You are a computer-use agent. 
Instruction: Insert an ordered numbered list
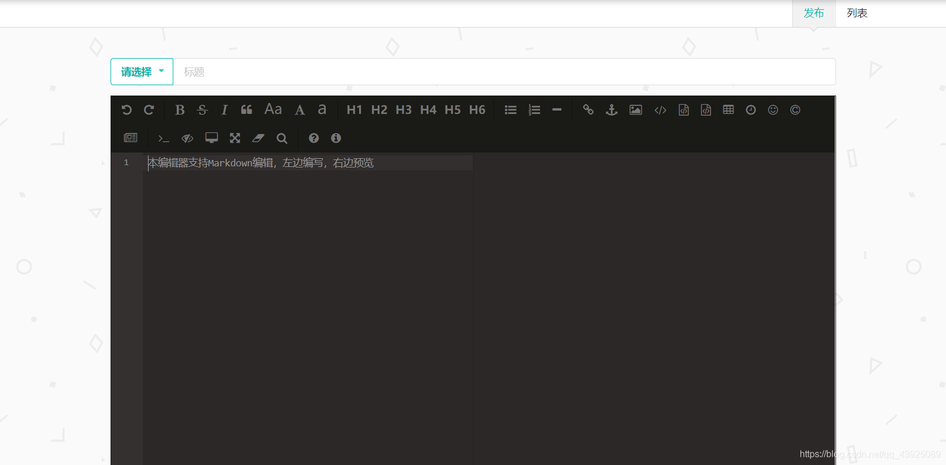534,110
